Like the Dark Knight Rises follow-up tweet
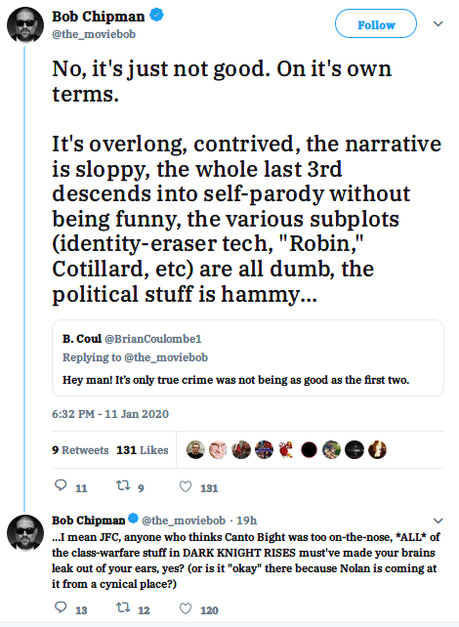The width and height of the screenshot is (459, 627). click(x=186, y=608)
